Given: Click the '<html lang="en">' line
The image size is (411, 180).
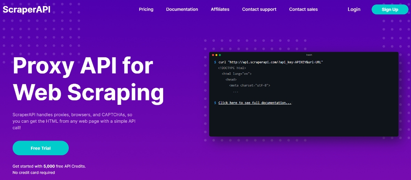Looking at the screenshot, I should tap(237, 74).
